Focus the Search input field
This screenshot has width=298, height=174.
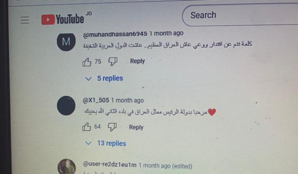click(240, 15)
